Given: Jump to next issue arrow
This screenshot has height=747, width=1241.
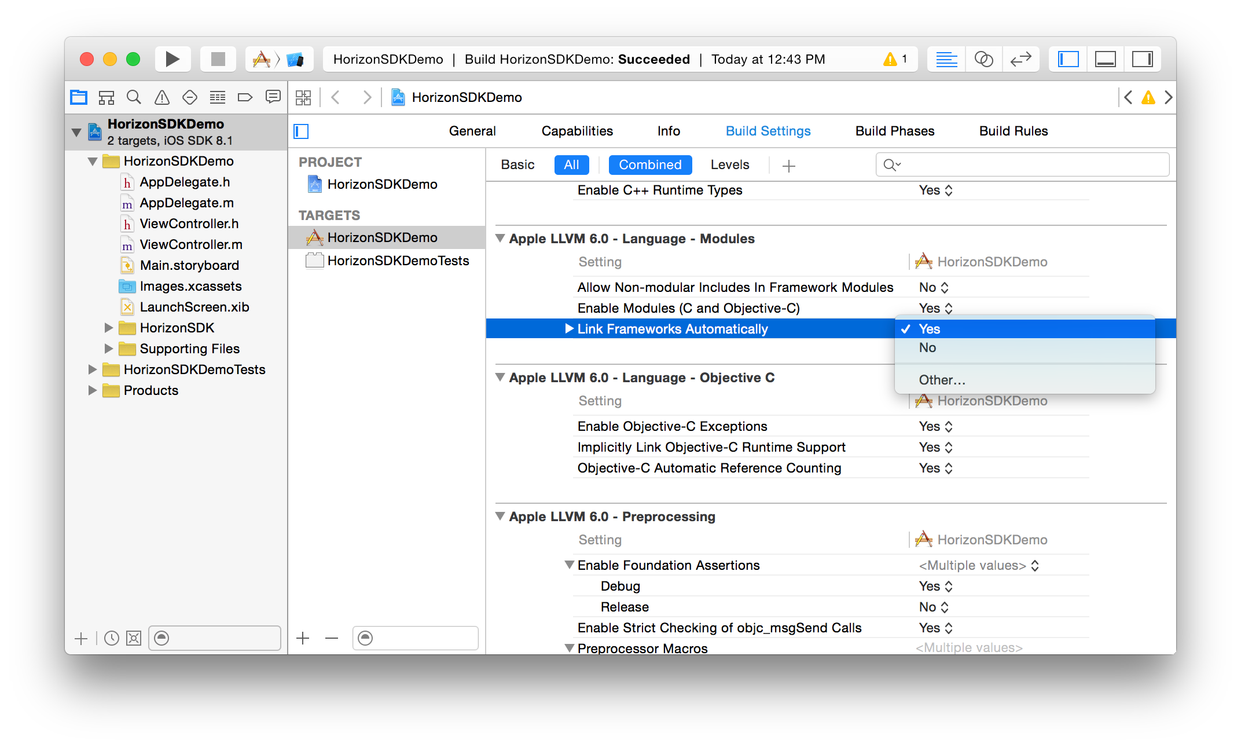Looking at the screenshot, I should click(1168, 97).
